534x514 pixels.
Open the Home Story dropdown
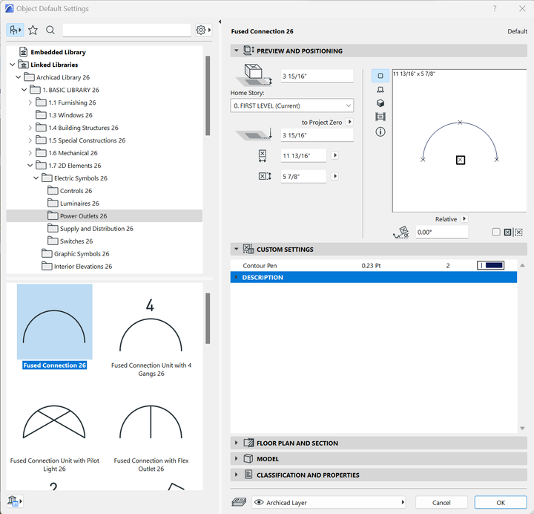292,105
